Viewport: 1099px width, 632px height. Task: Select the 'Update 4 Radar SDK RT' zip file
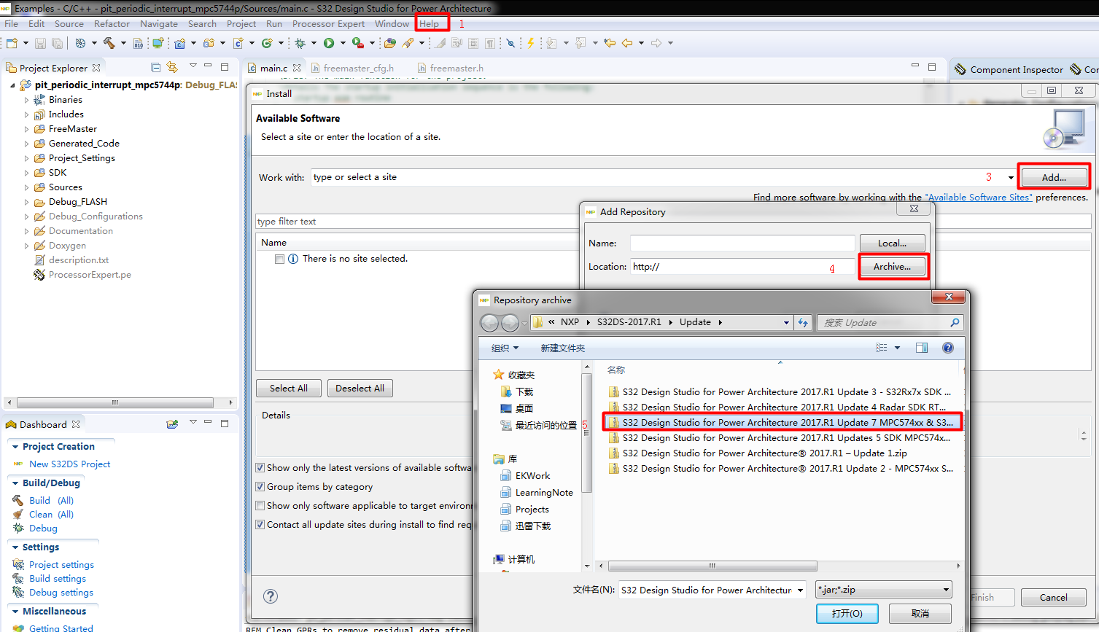[x=777, y=407]
